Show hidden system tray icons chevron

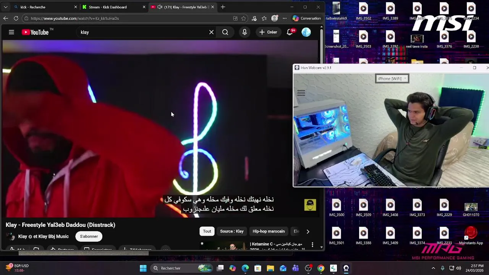pos(433,268)
